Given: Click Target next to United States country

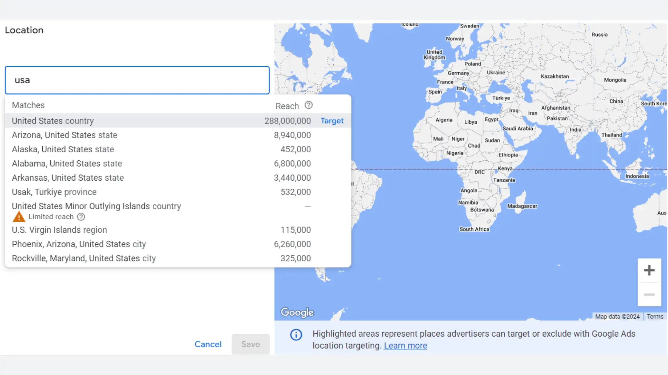Looking at the screenshot, I should point(332,121).
